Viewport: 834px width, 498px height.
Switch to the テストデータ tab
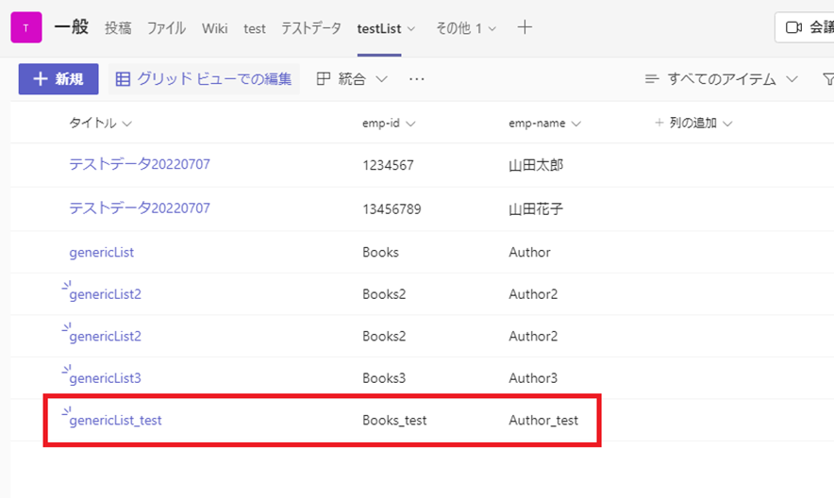(x=311, y=28)
